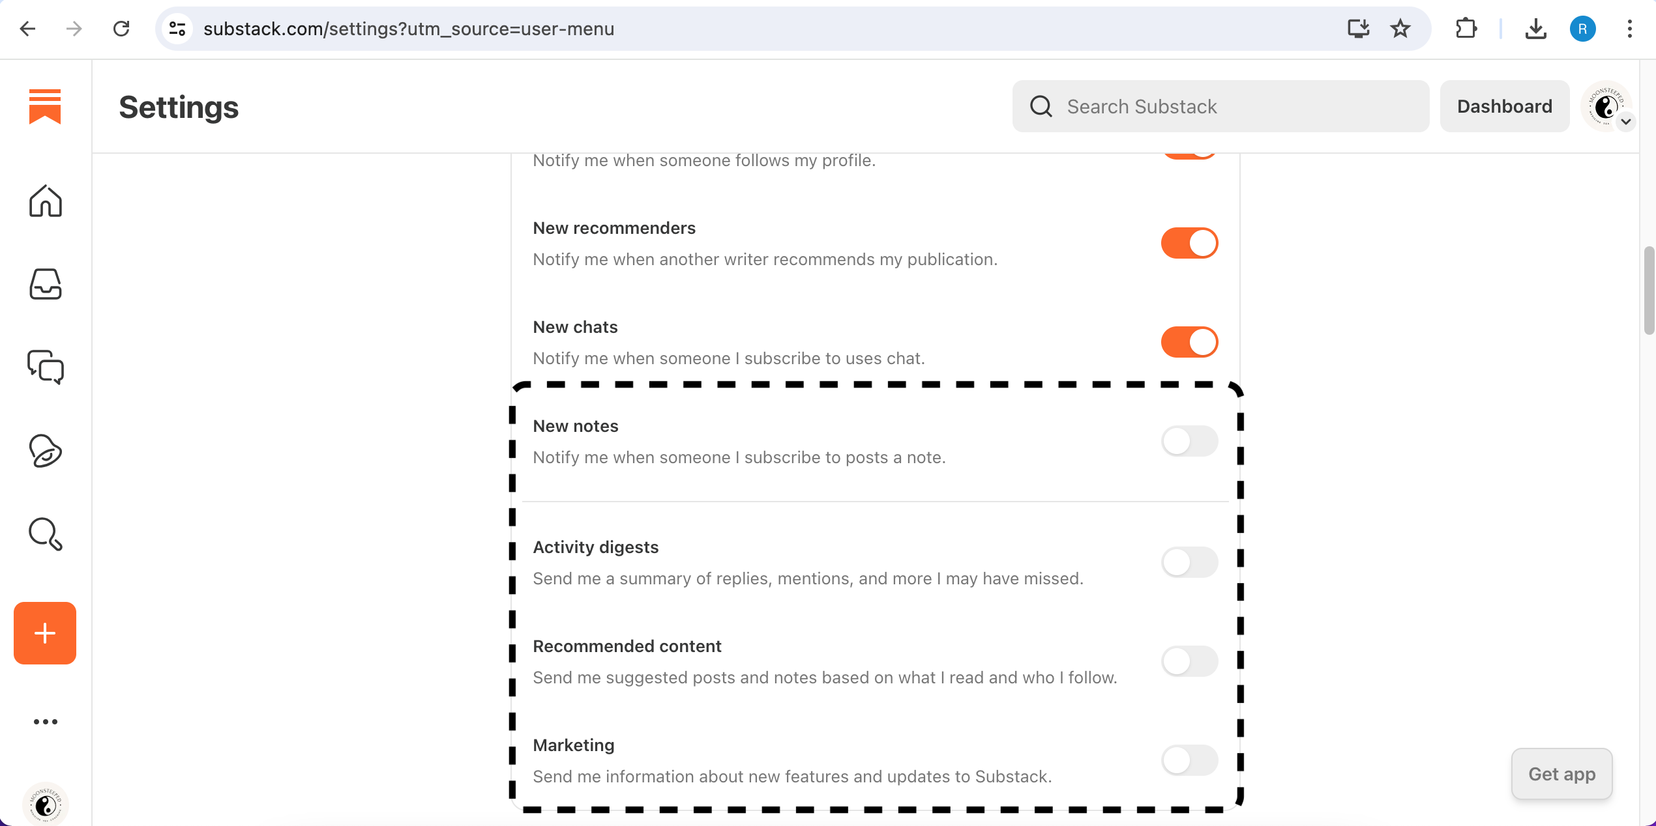The width and height of the screenshot is (1656, 826).
Task: Click the Substack bookmark logo
Action: point(44,106)
